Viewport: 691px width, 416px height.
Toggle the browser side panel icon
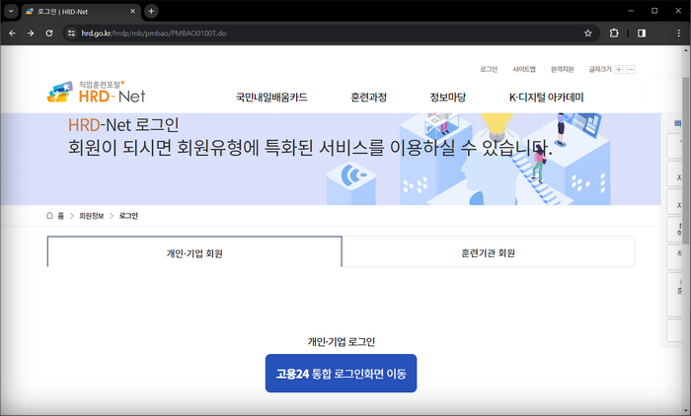point(642,34)
